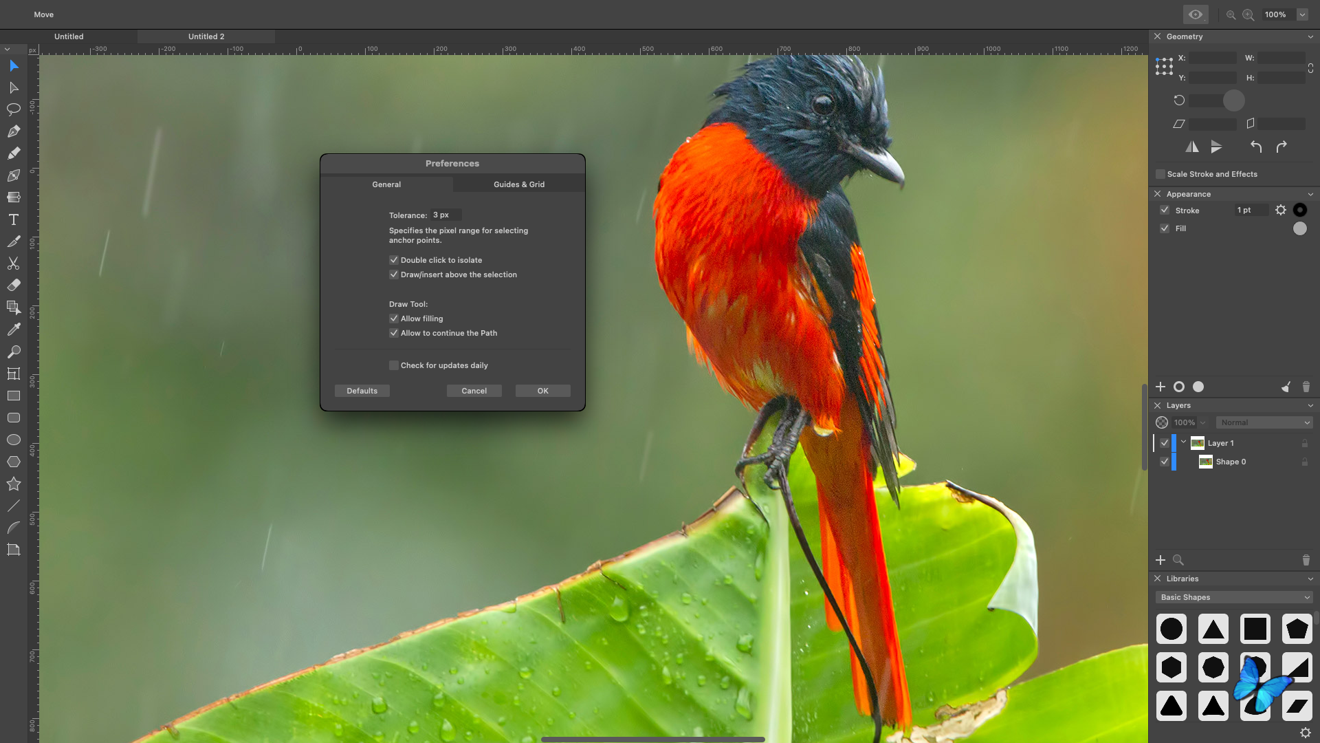Open stroke settings gear icon
Image resolution: width=1320 pixels, height=743 pixels.
(x=1280, y=210)
